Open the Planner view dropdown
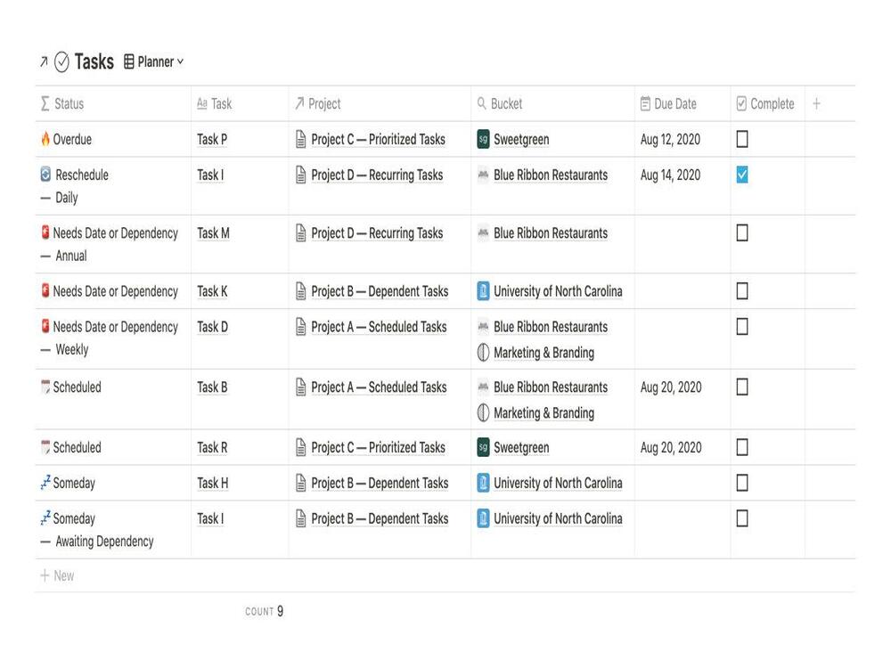891x668 pixels. [154, 61]
